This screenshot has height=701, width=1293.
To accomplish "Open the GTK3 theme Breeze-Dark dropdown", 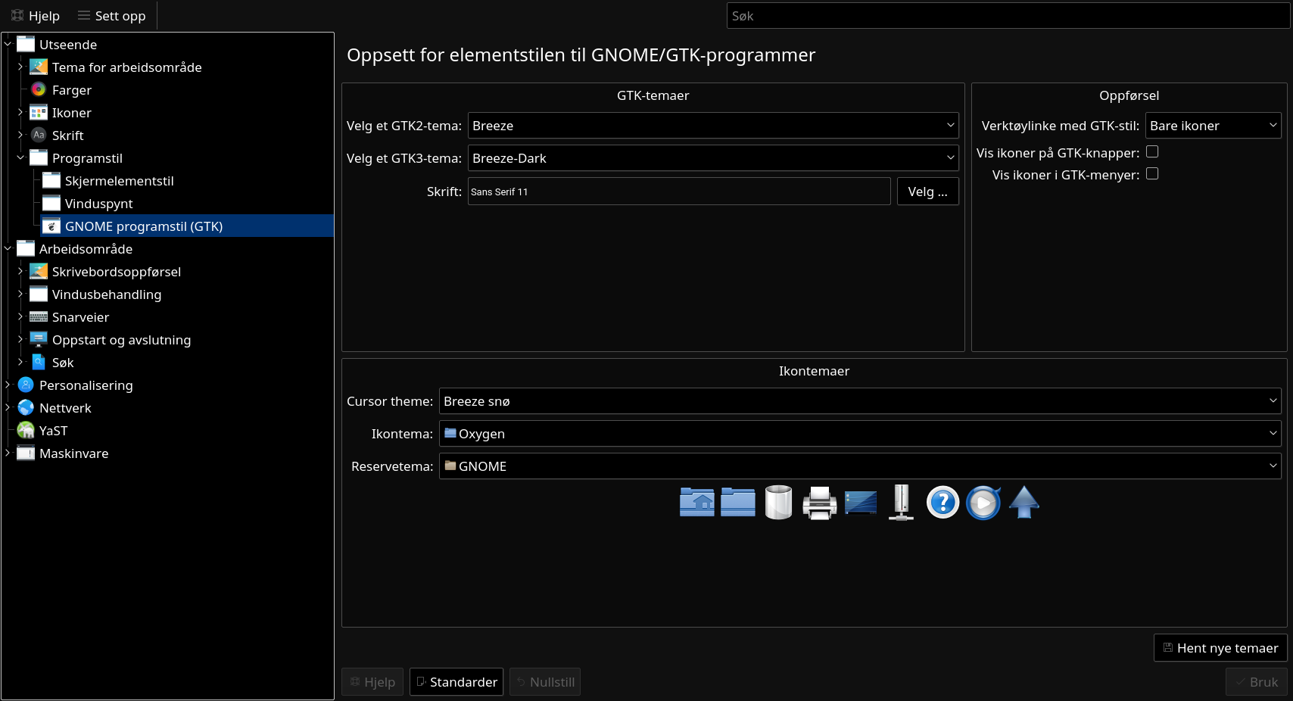I will click(x=713, y=158).
